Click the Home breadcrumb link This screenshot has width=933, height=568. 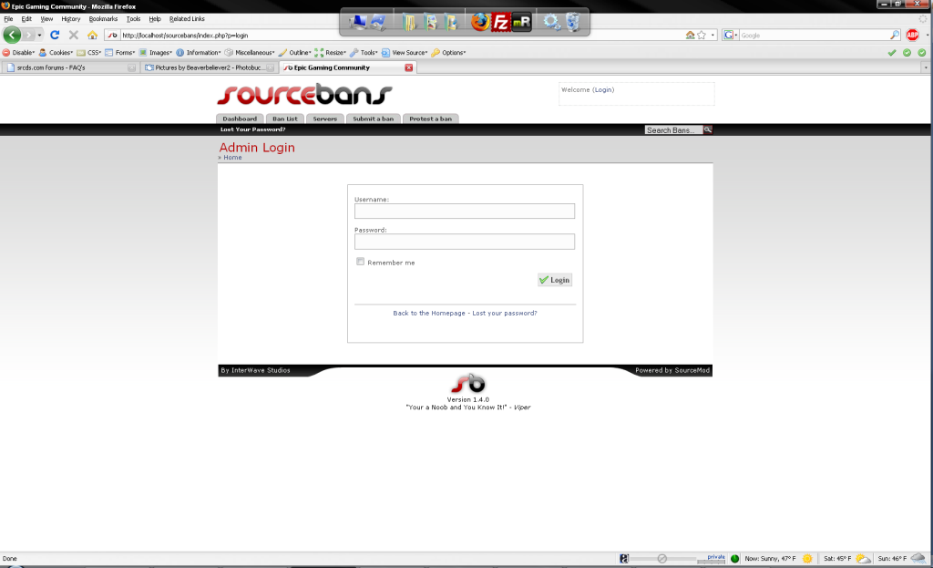click(232, 158)
